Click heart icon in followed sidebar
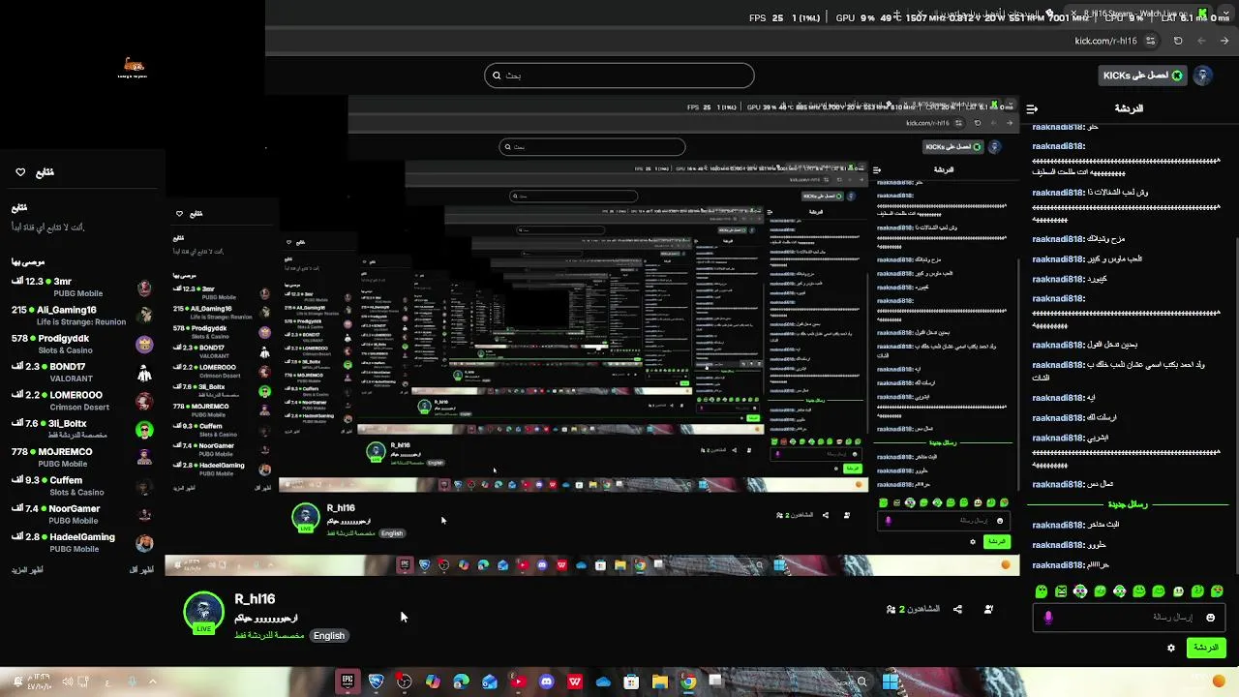Image resolution: width=1239 pixels, height=697 pixels. (x=20, y=172)
